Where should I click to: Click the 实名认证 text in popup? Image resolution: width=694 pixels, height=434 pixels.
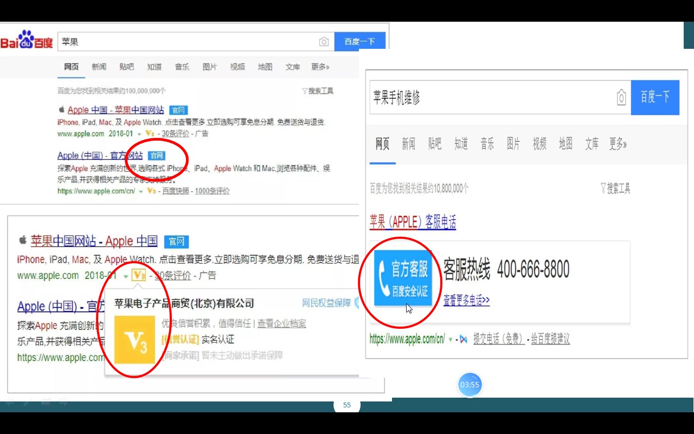pos(218,340)
